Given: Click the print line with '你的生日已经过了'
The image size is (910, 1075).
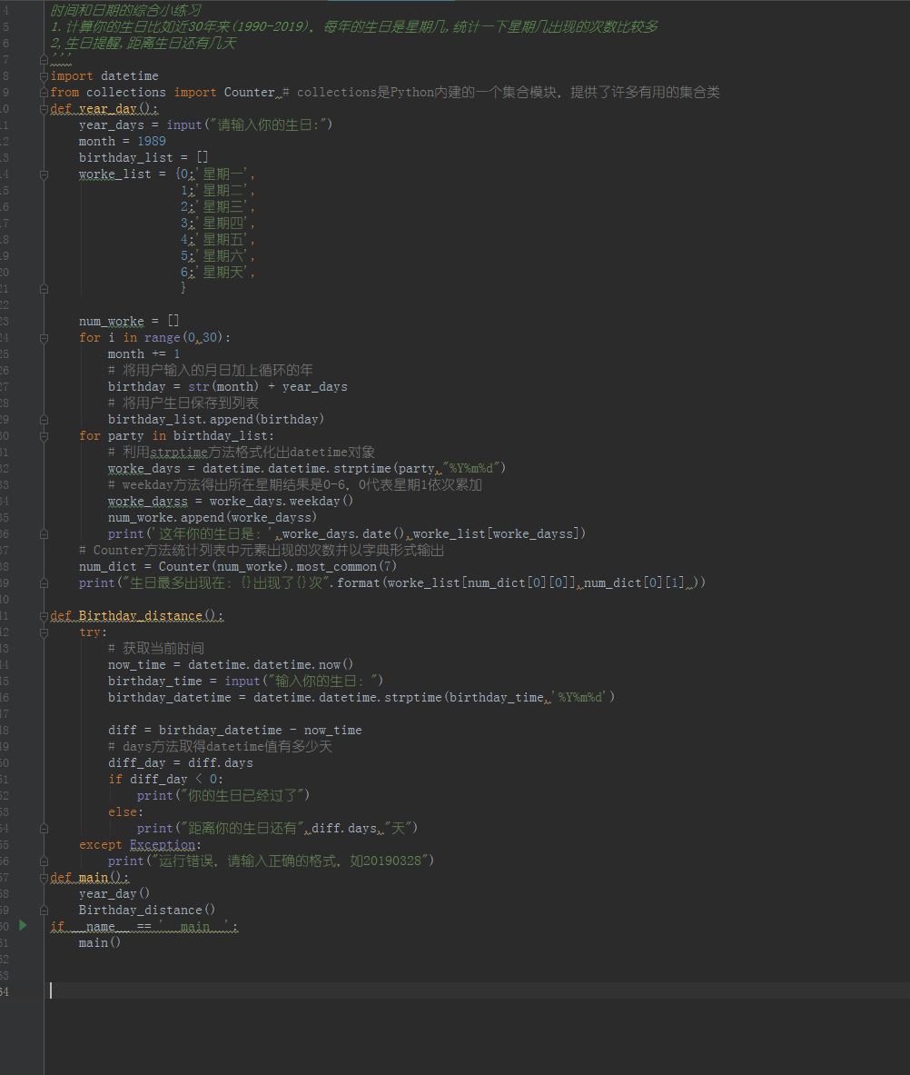Looking at the screenshot, I should [x=223, y=795].
